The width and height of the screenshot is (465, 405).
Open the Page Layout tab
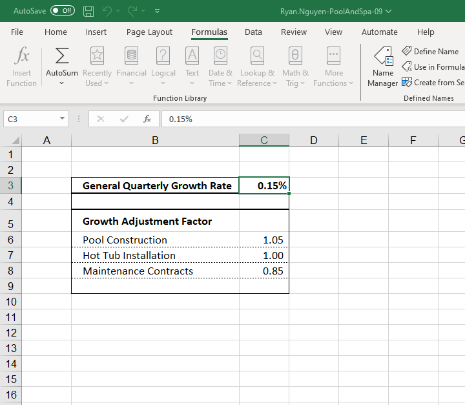tap(149, 32)
